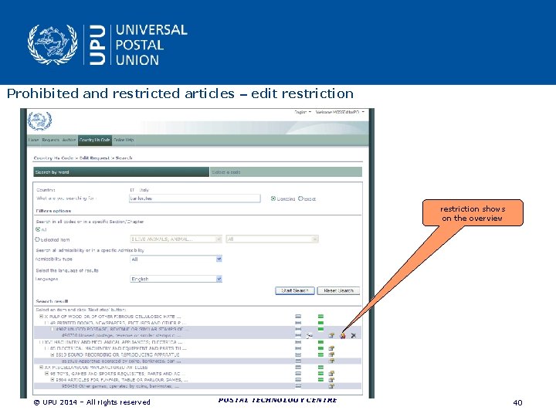556x417 pixels.
Task: Click edit icon for 85 ELECTRICAL MACHINERY row
Action: pos(331,348)
